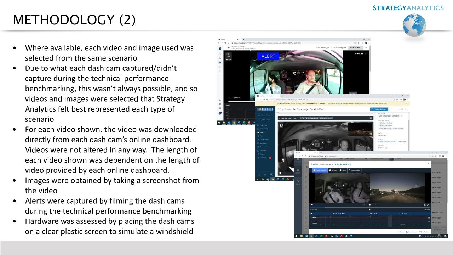The image size is (453, 255).
Task: Mute audio using the speaker icon
Action: [312, 205]
